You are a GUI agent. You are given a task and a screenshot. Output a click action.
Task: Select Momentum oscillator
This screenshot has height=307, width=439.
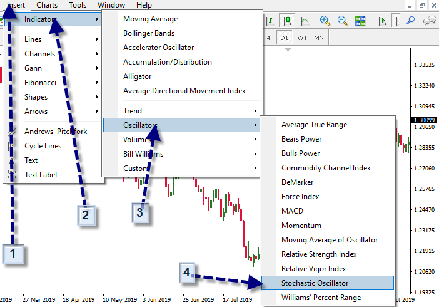tap(327, 226)
